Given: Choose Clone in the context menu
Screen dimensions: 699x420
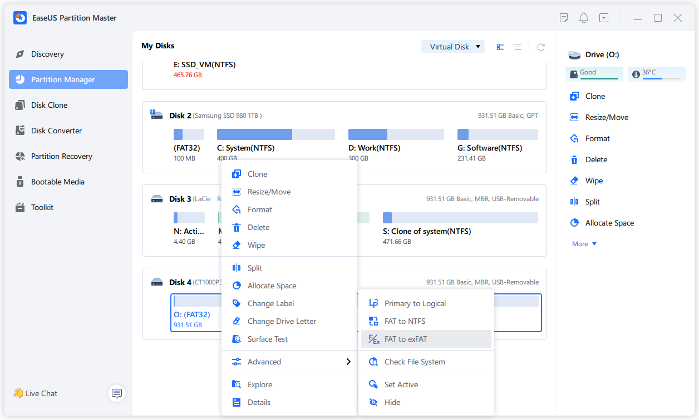Looking at the screenshot, I should pyautogui.click(x=289, y=174).
